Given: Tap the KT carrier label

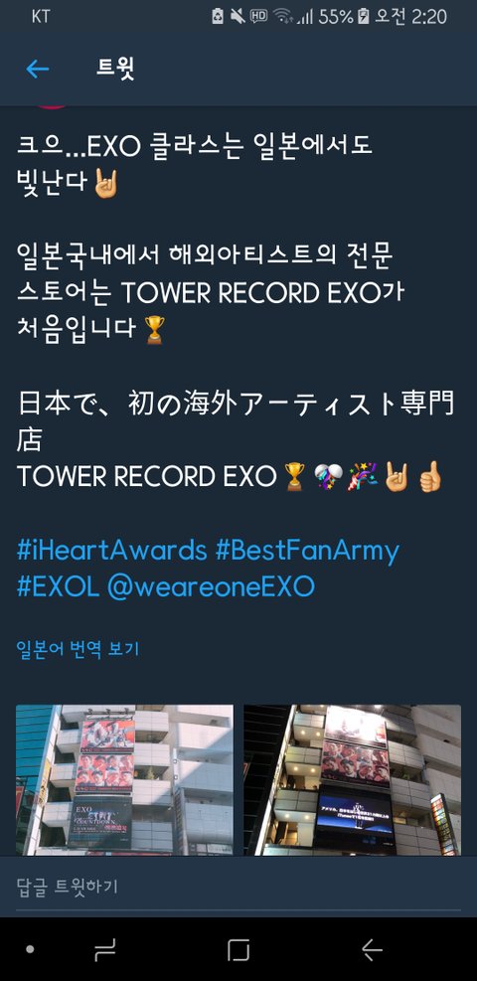Looking at the screenshot, I should pyautogui.click(x=41, y=16).
